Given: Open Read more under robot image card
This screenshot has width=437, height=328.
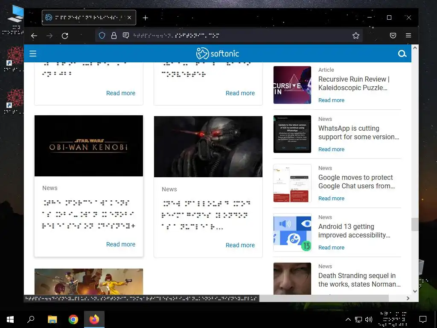Looking at the screenshot, I should tap(240, 245).
